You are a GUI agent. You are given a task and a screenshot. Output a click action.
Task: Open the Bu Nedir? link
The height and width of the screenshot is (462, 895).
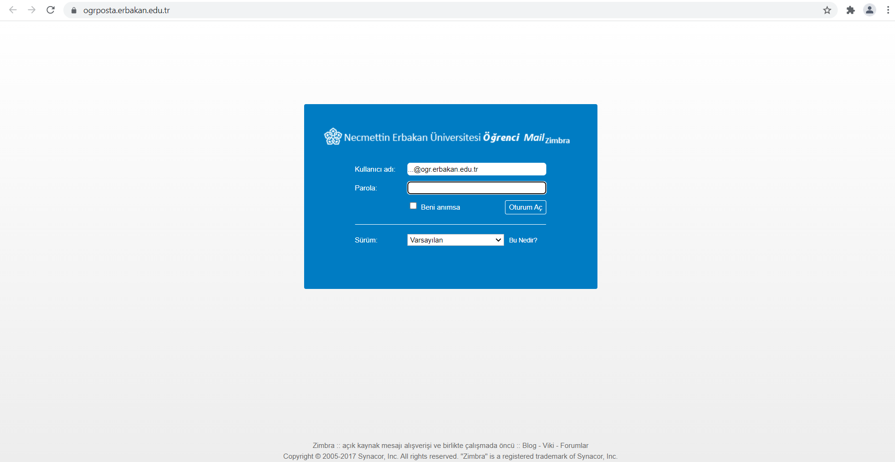pyautogui.click(x=523, y=240)
